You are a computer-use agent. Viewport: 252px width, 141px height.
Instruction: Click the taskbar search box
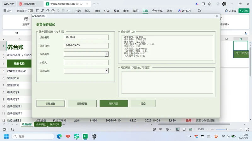tap(33, 136)
